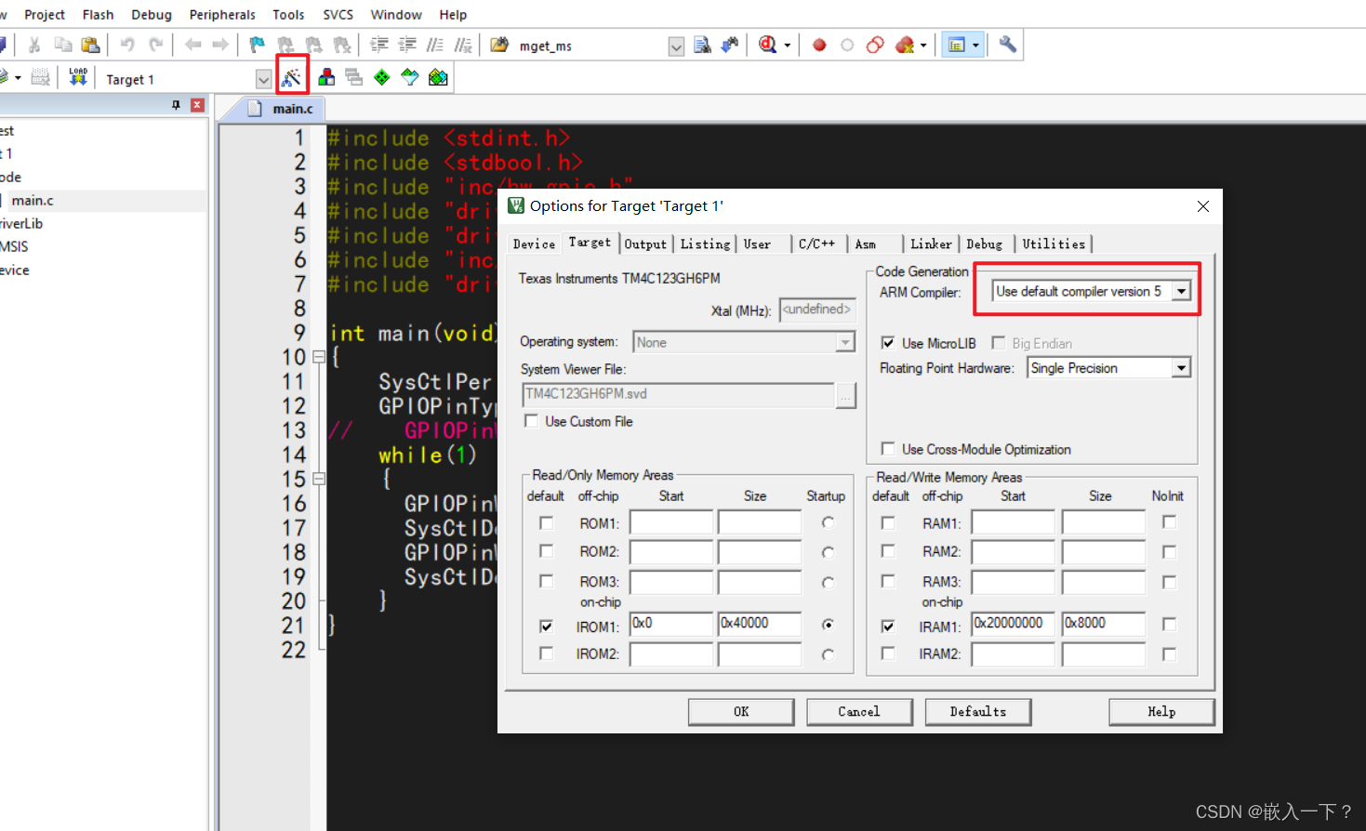
Task: Open Configuration wrench icon
Action: click(x=1007, y=45)
